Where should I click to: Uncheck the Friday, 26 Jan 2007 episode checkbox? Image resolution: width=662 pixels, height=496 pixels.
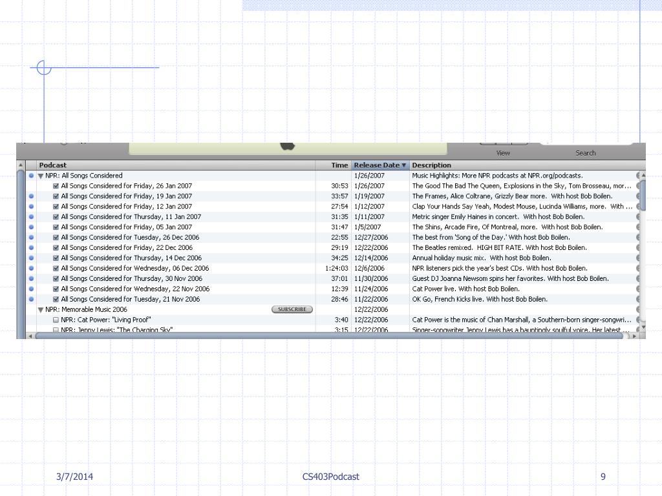point(56,186)
